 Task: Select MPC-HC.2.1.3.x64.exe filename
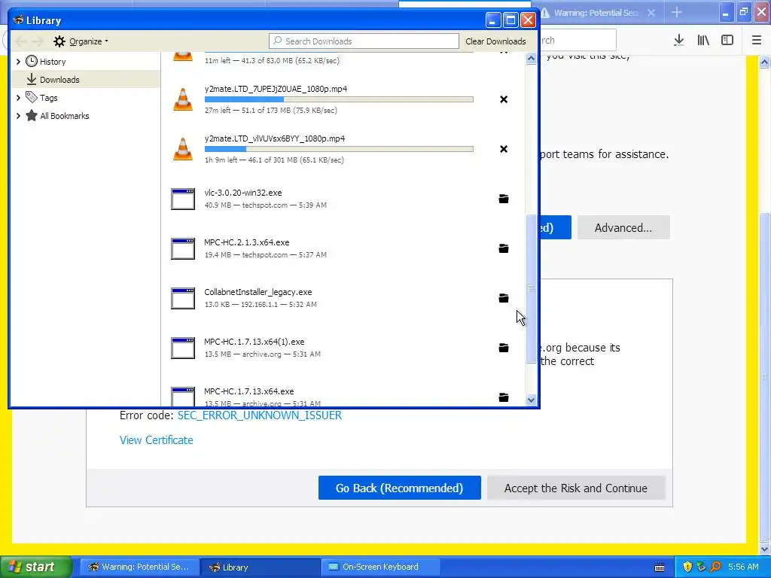(x=247, y=242)
